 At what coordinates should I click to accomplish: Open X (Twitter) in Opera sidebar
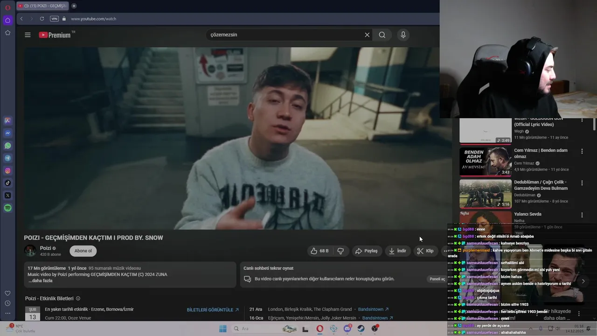coord(7,196)
